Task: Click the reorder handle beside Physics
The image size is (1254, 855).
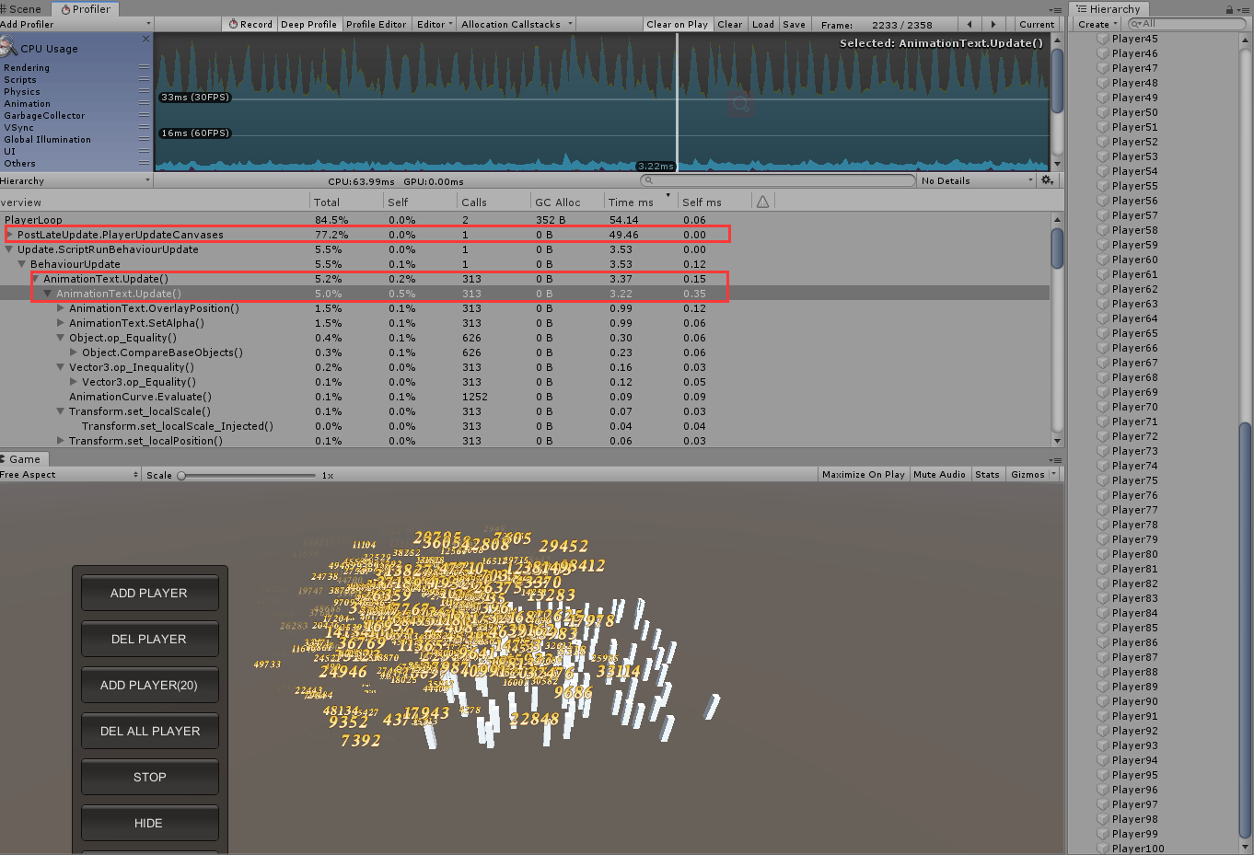Action: 144,92
